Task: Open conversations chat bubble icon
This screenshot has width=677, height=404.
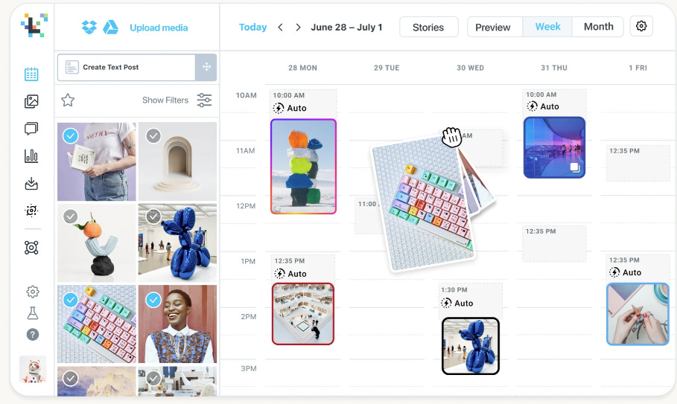Action: tap(31, 129)
